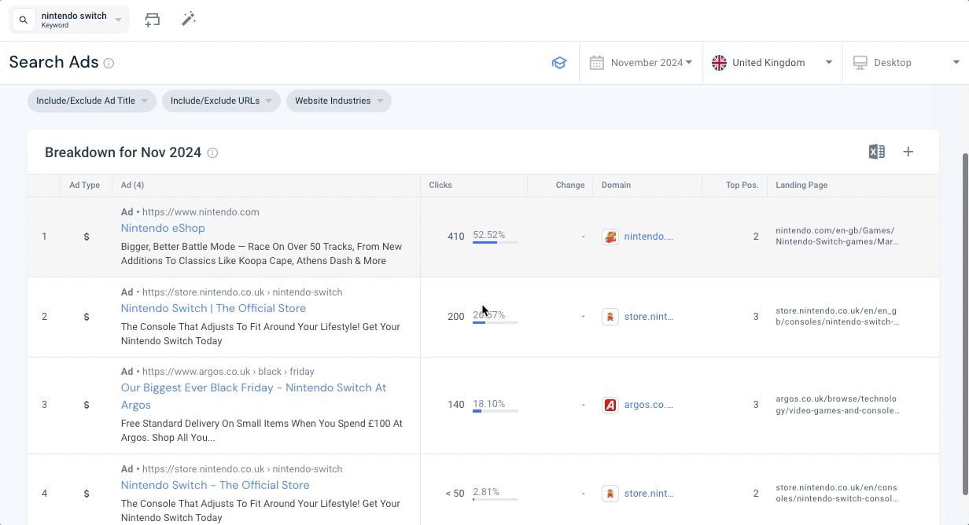Click the 410 clicks value
Screen dimensions: 969x525
pos(456,237)
